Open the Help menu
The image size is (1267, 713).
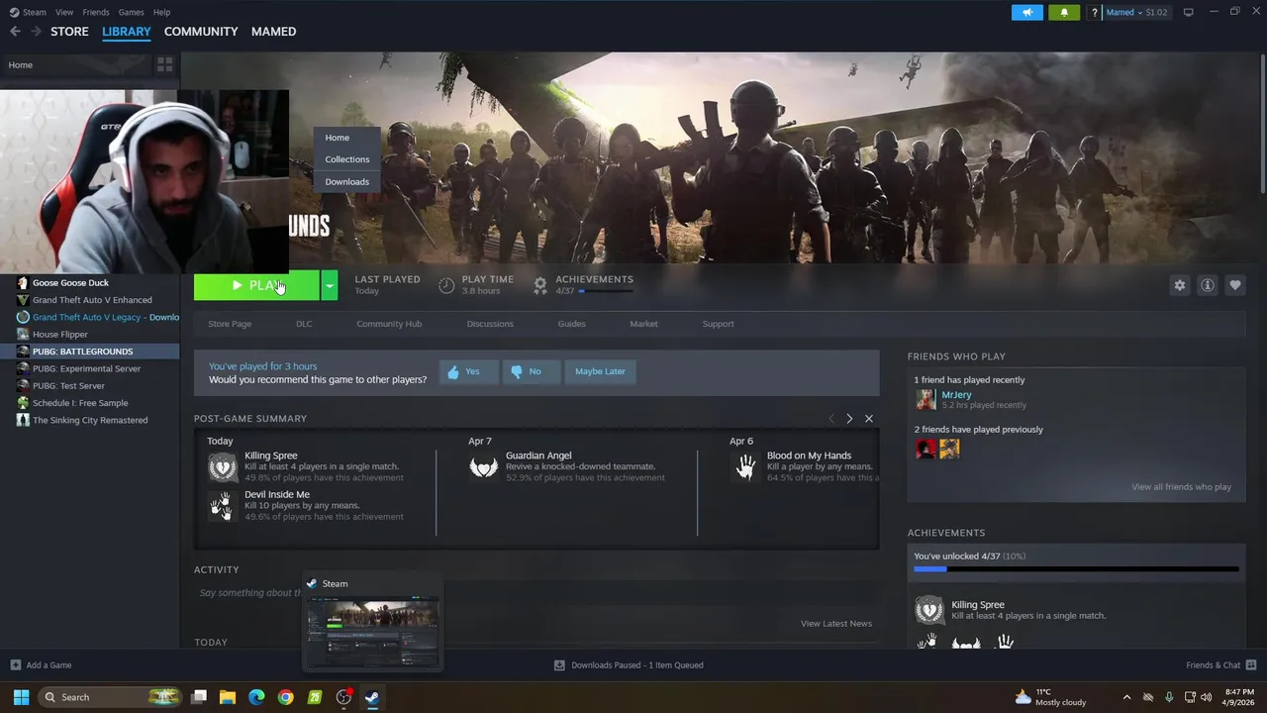click(162, 12)
